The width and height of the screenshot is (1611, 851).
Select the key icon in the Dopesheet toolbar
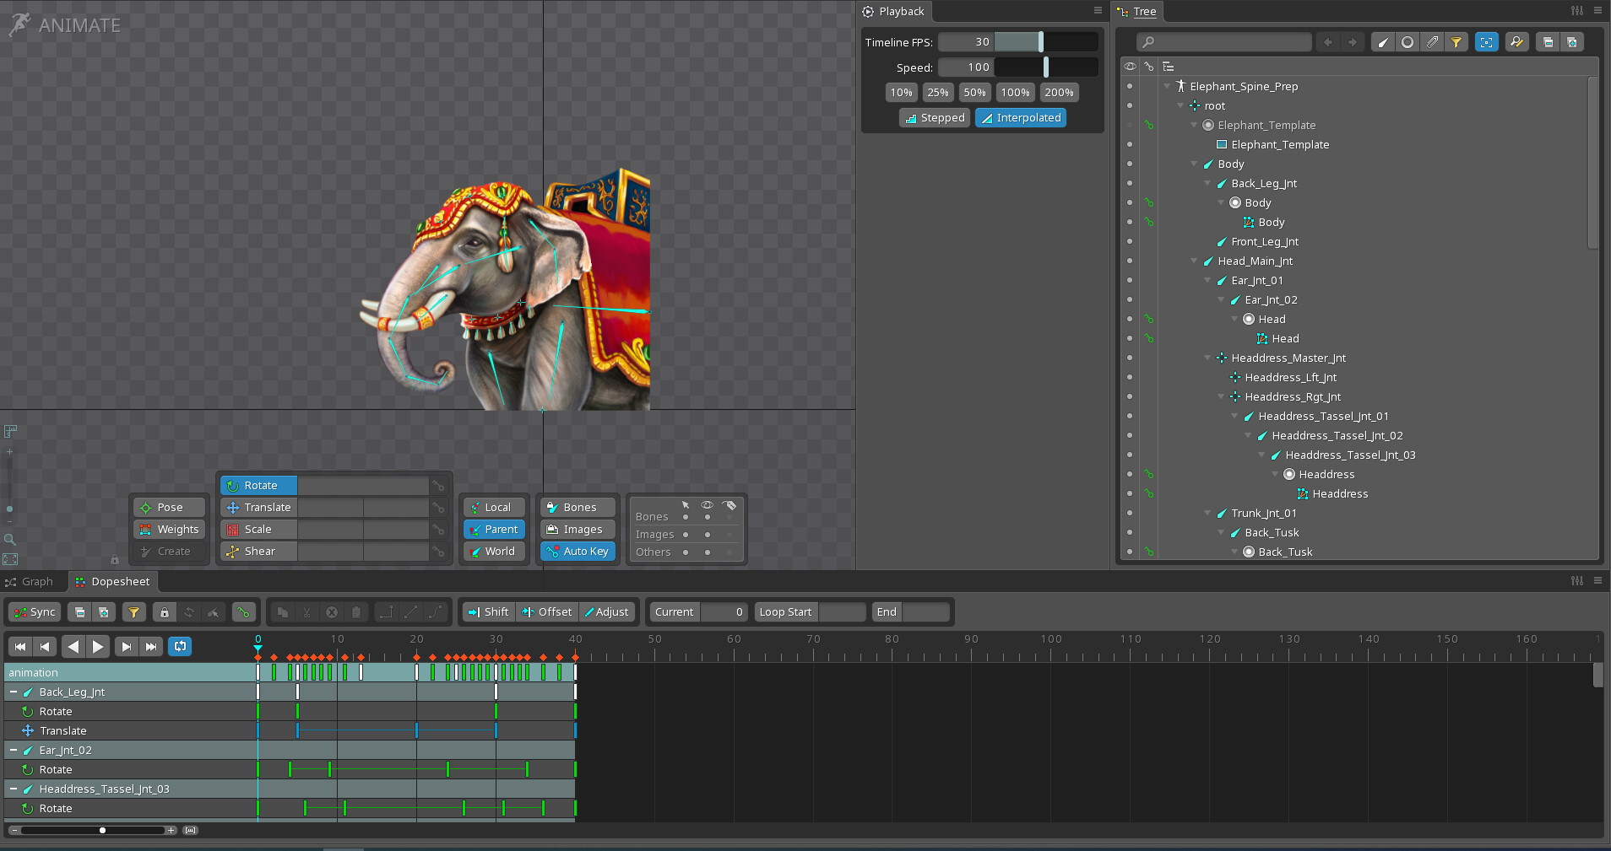(244, 611)
